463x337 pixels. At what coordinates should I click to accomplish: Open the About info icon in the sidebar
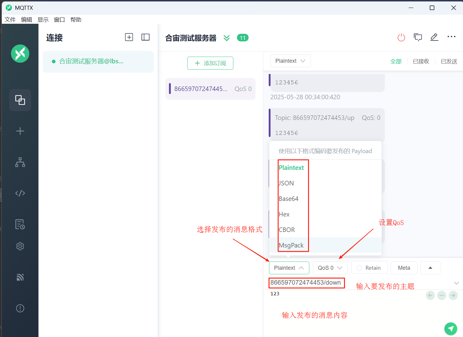(20, 308)
